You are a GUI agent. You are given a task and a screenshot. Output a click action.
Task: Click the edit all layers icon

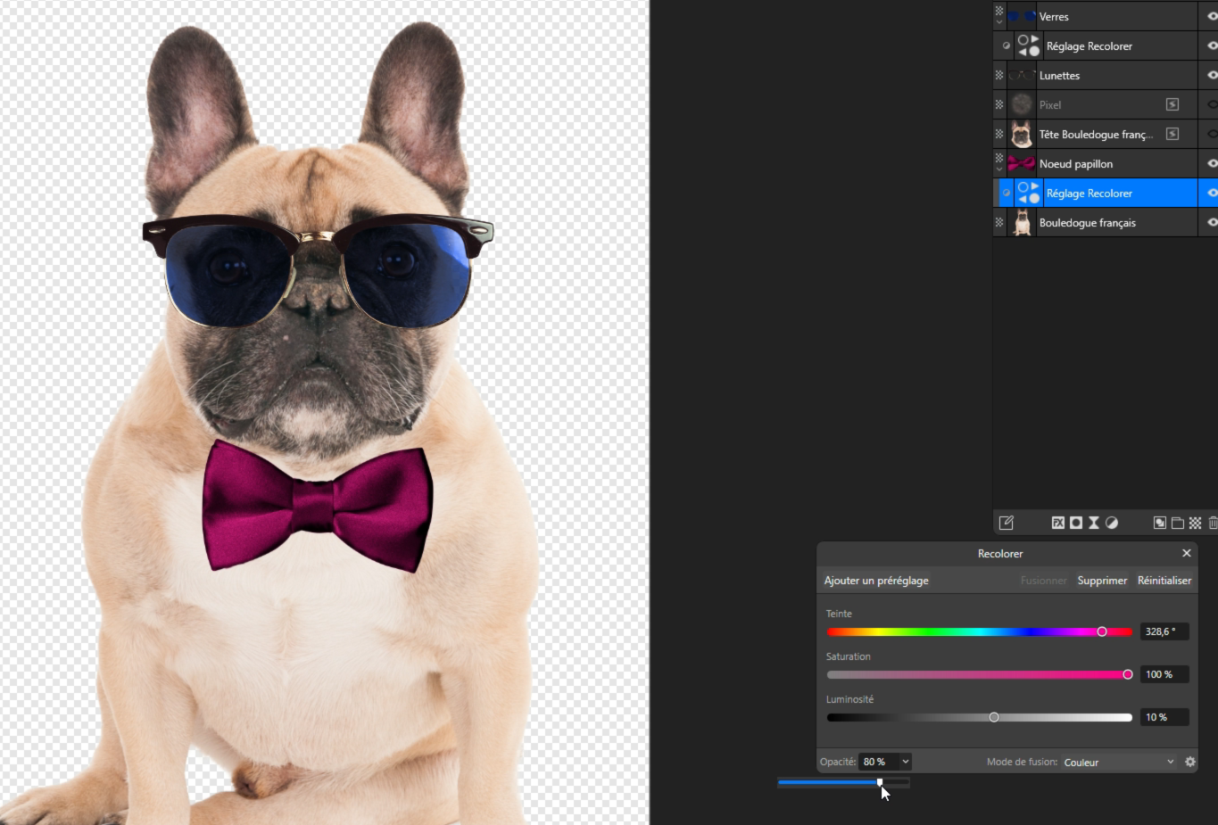[1007, 523]
